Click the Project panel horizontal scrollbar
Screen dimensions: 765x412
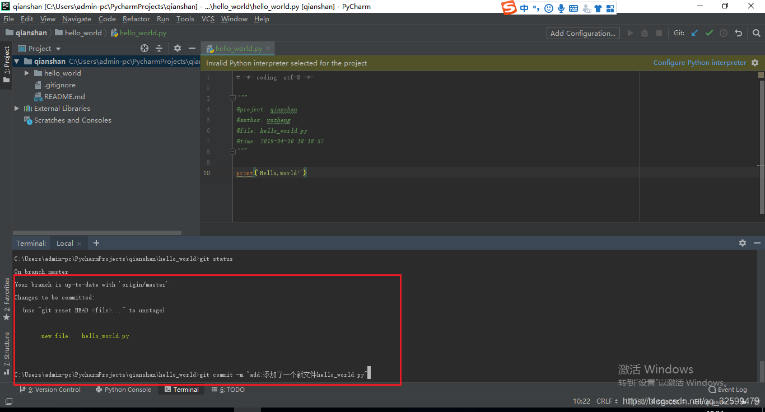[97, 232]
